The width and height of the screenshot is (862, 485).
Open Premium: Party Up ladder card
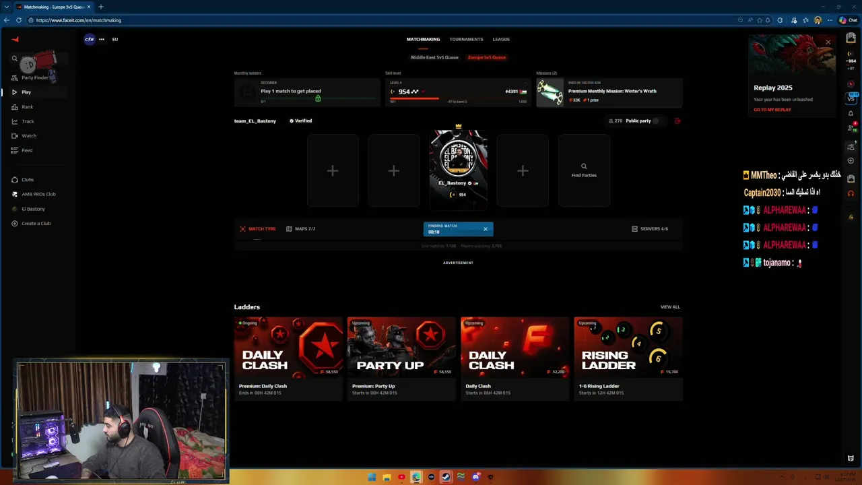401,358
